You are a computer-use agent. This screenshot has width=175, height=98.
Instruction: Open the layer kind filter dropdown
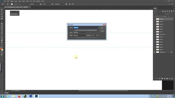[157, 11]
